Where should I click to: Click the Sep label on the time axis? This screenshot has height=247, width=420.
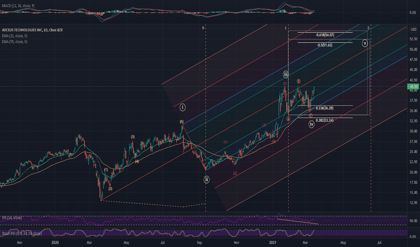(199, 243)
